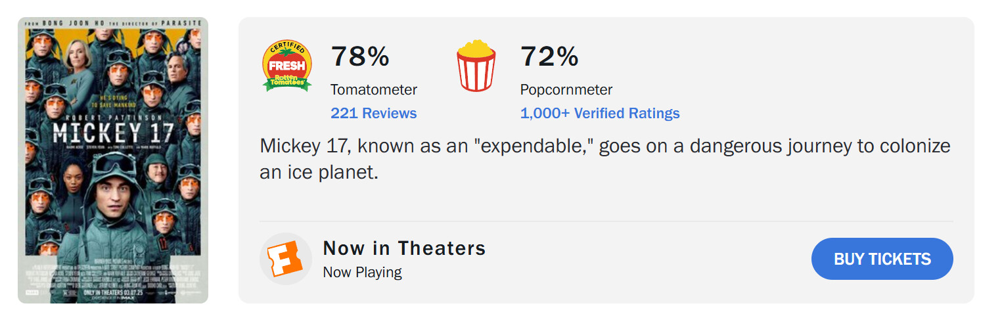Click the 78% Tomatometer score
Image resolution: width=1002 pixels, height=335 pixels.
pos(360,56)
